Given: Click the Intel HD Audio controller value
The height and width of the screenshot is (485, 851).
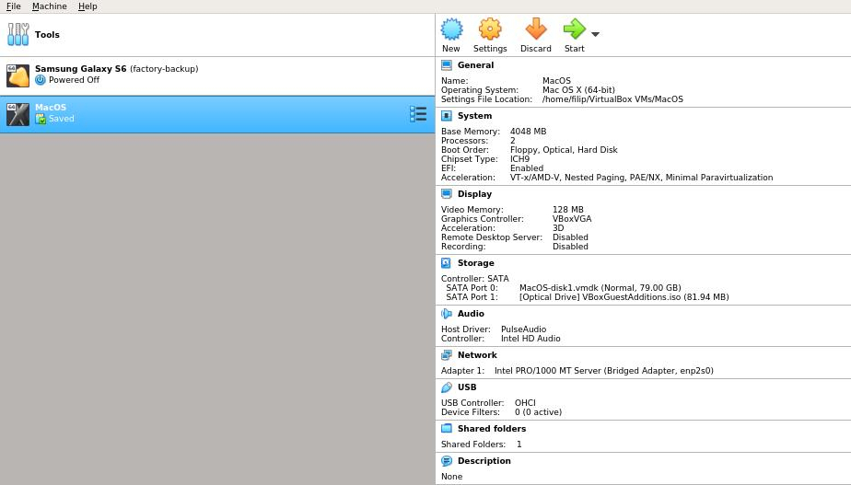Looking at the screenshot, I should click(x=530, y=339).
